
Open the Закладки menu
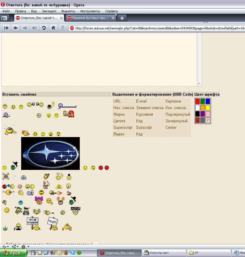(49, 11)
